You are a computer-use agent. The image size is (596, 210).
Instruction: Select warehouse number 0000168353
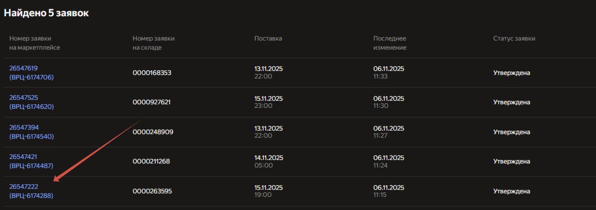[x=152, y=73]
